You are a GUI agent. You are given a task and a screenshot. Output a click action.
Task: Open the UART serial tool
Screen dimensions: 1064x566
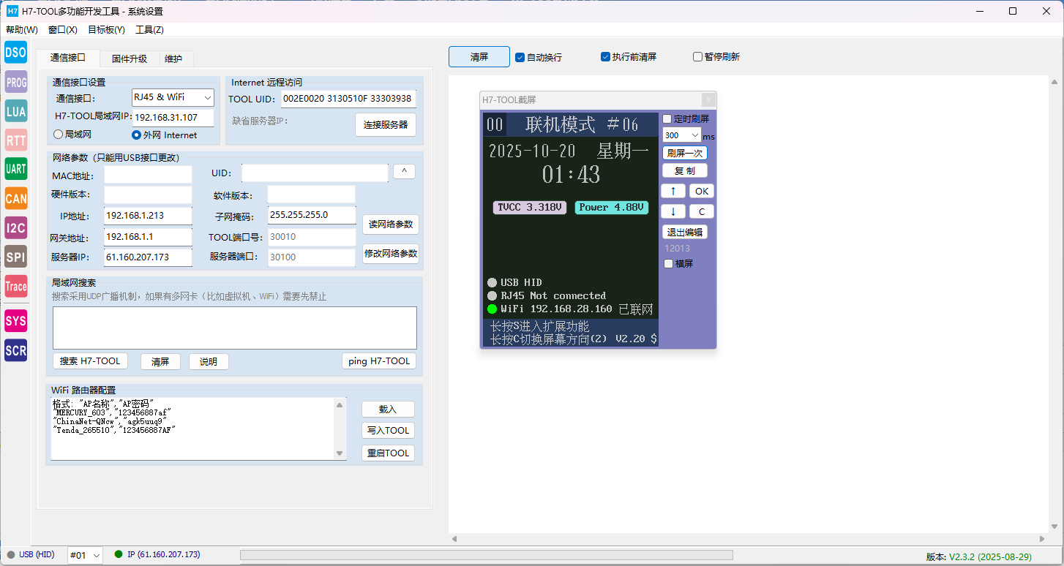[x=15, y=169]
